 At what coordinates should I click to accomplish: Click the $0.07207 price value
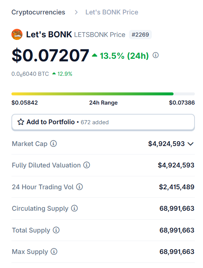[50, 55]
